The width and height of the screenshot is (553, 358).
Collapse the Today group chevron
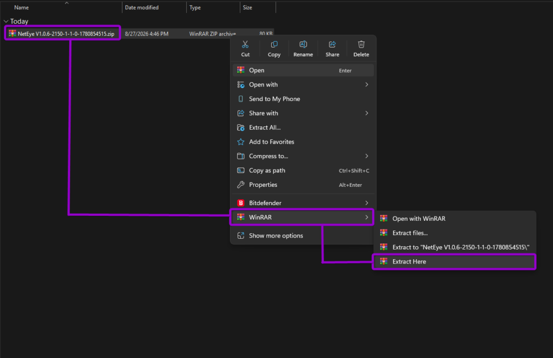[5, 22]
